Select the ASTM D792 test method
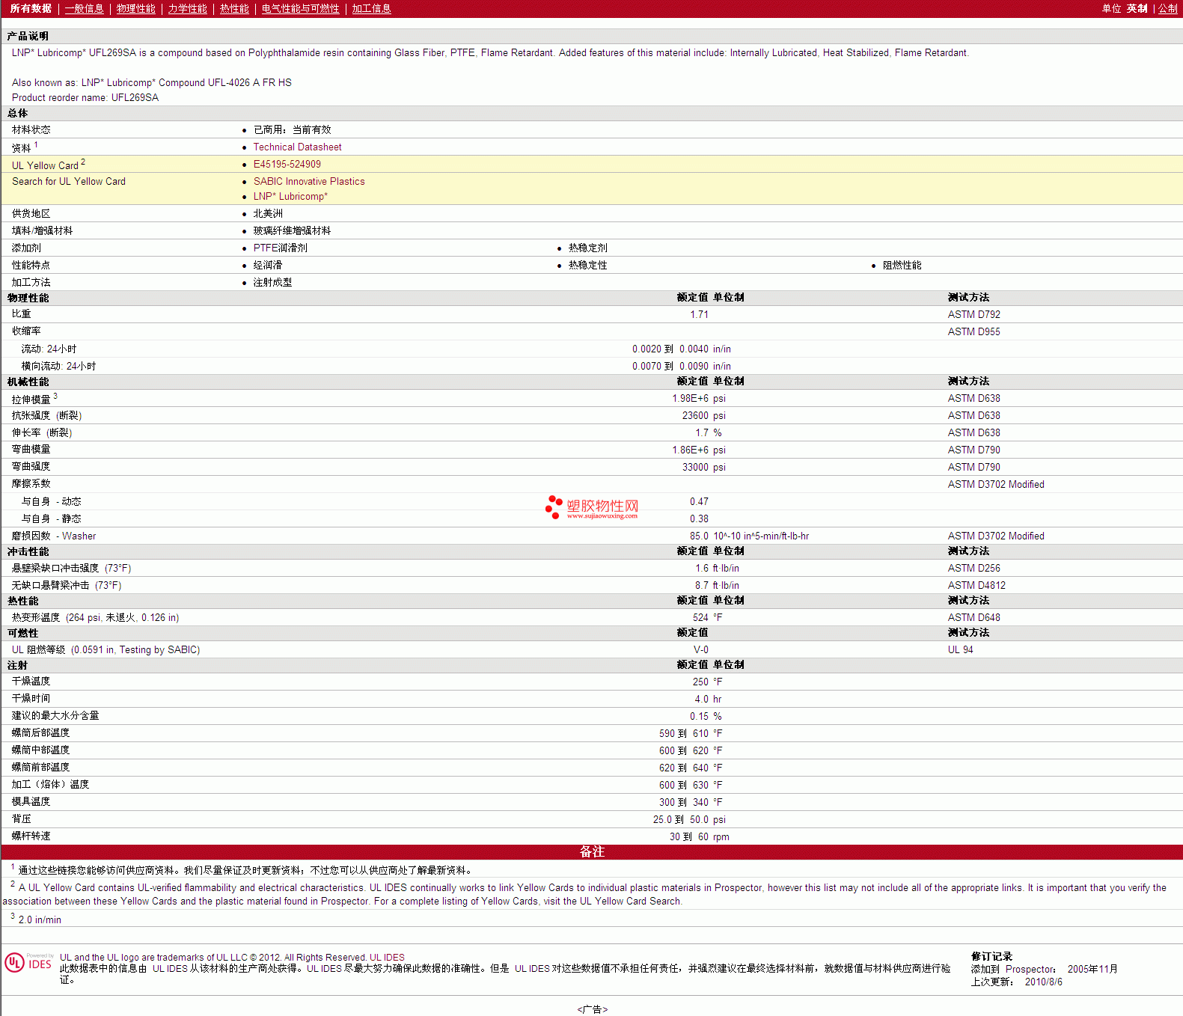Screen dimensions: 1183x1016 pos(973,315)
